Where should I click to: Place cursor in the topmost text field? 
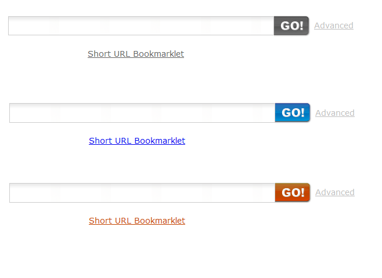point(141,25)
